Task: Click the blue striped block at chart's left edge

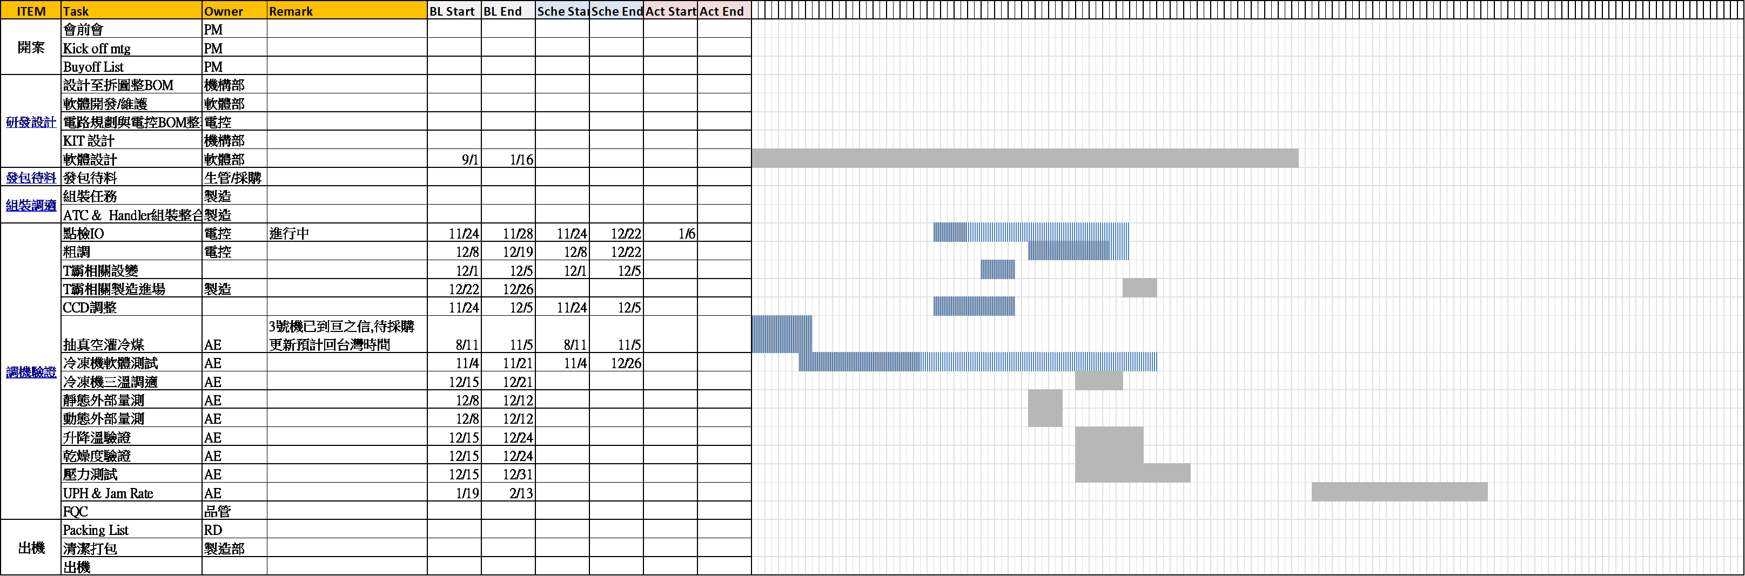Action: coord(781,334)
